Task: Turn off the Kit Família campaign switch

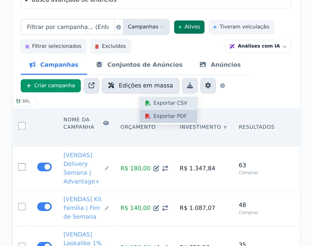Action: 44,207
